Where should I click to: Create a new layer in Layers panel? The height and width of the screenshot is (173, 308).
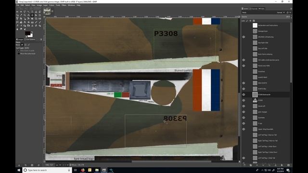[244, 165]
